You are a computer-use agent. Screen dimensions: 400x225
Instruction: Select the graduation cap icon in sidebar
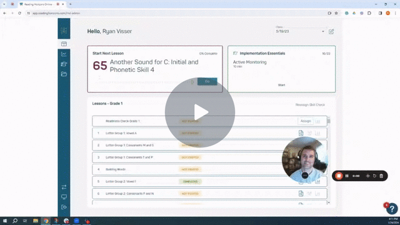point(64,64)
